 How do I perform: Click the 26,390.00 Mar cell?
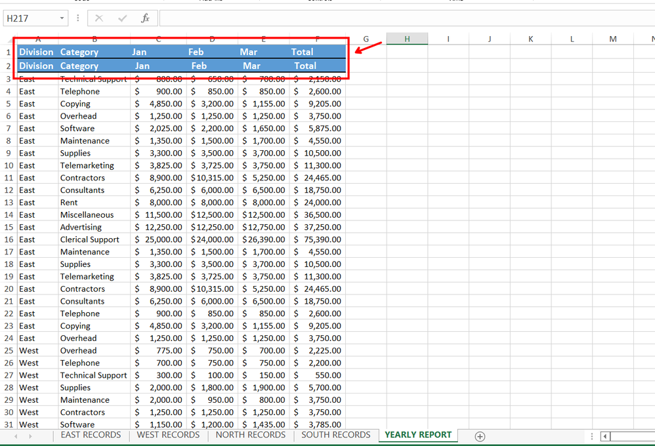pos(264,239)
